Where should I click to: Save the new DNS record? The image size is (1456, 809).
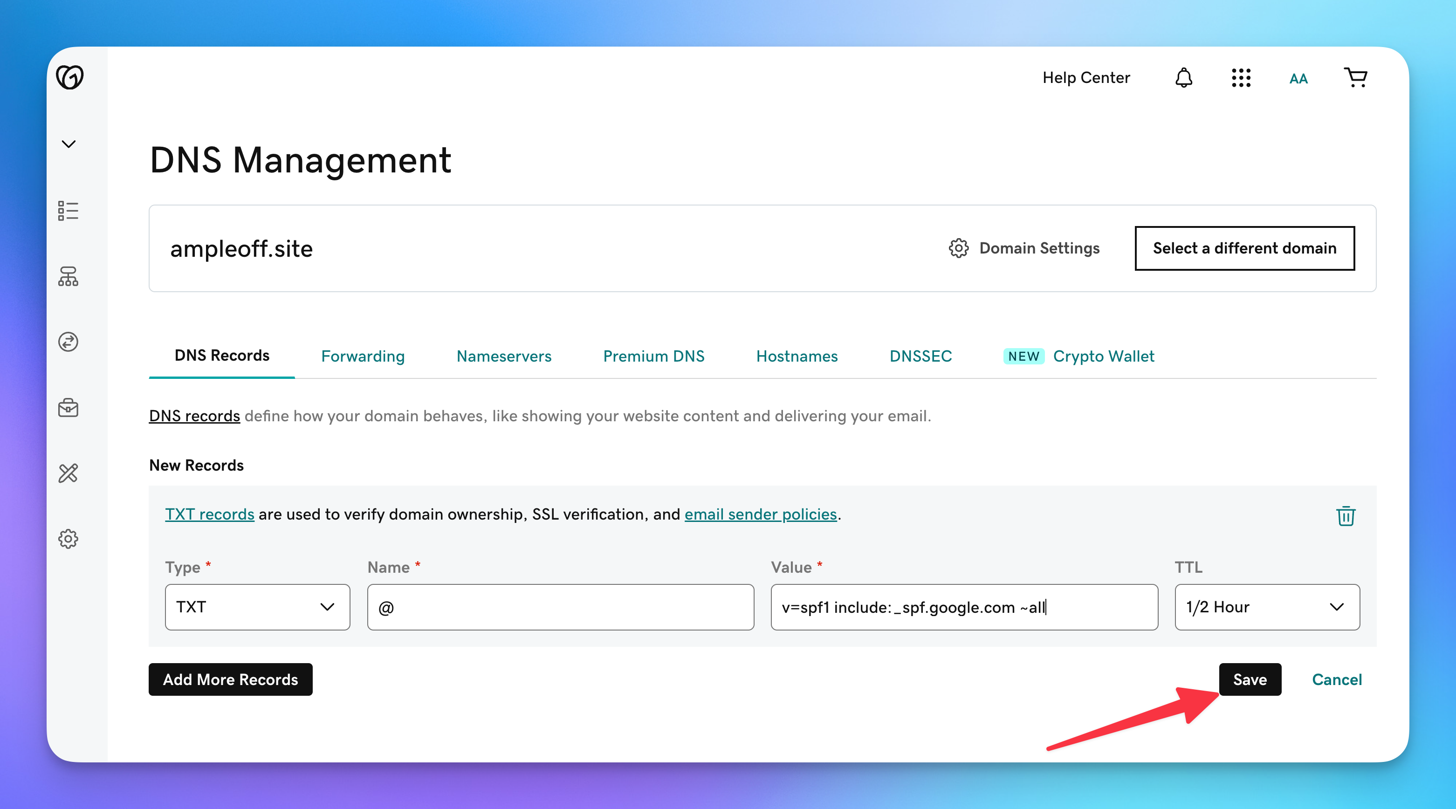[1249, 679]
